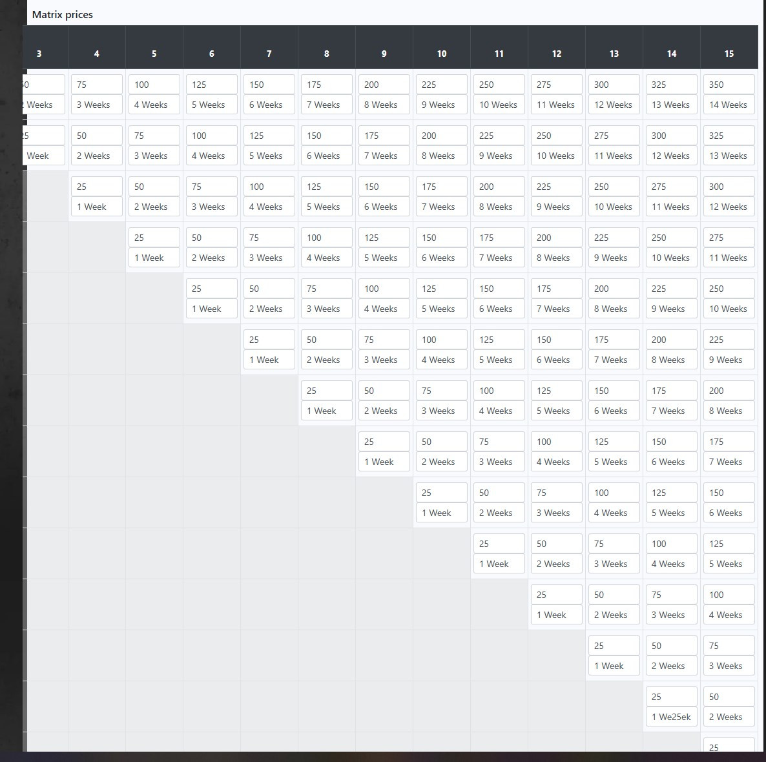Click the 25 price field in column 8
Viewport: 766px width, 762px height.
[x=327, y=391]
